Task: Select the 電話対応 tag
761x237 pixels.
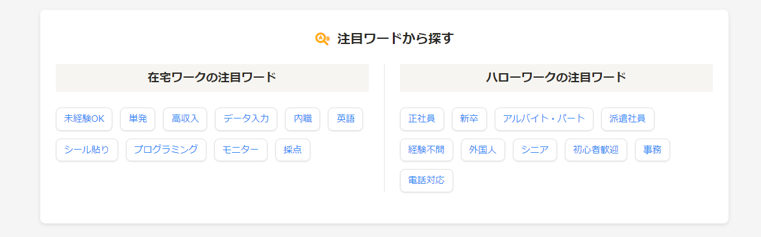Action: coord(427,181)
